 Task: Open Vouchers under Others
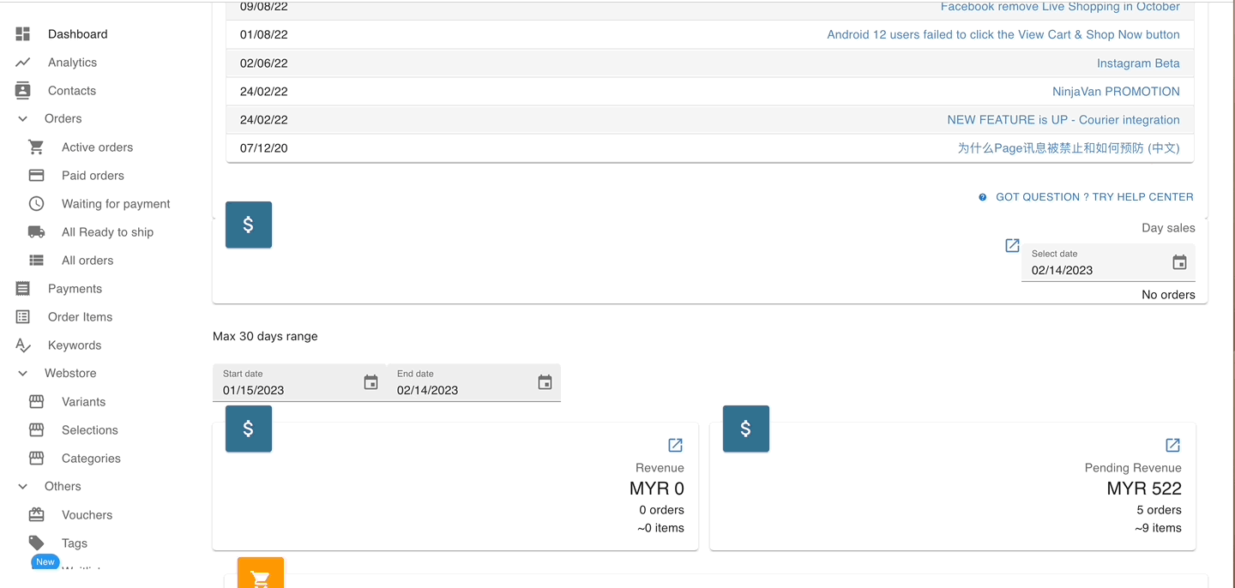tap(87, 515)
